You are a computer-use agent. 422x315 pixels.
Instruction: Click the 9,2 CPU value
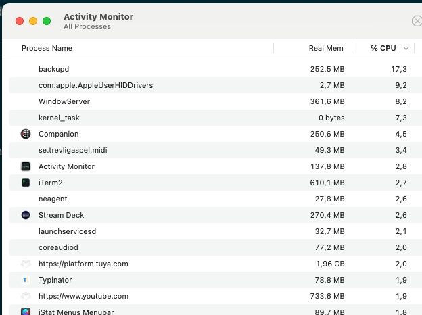point(401,85)
